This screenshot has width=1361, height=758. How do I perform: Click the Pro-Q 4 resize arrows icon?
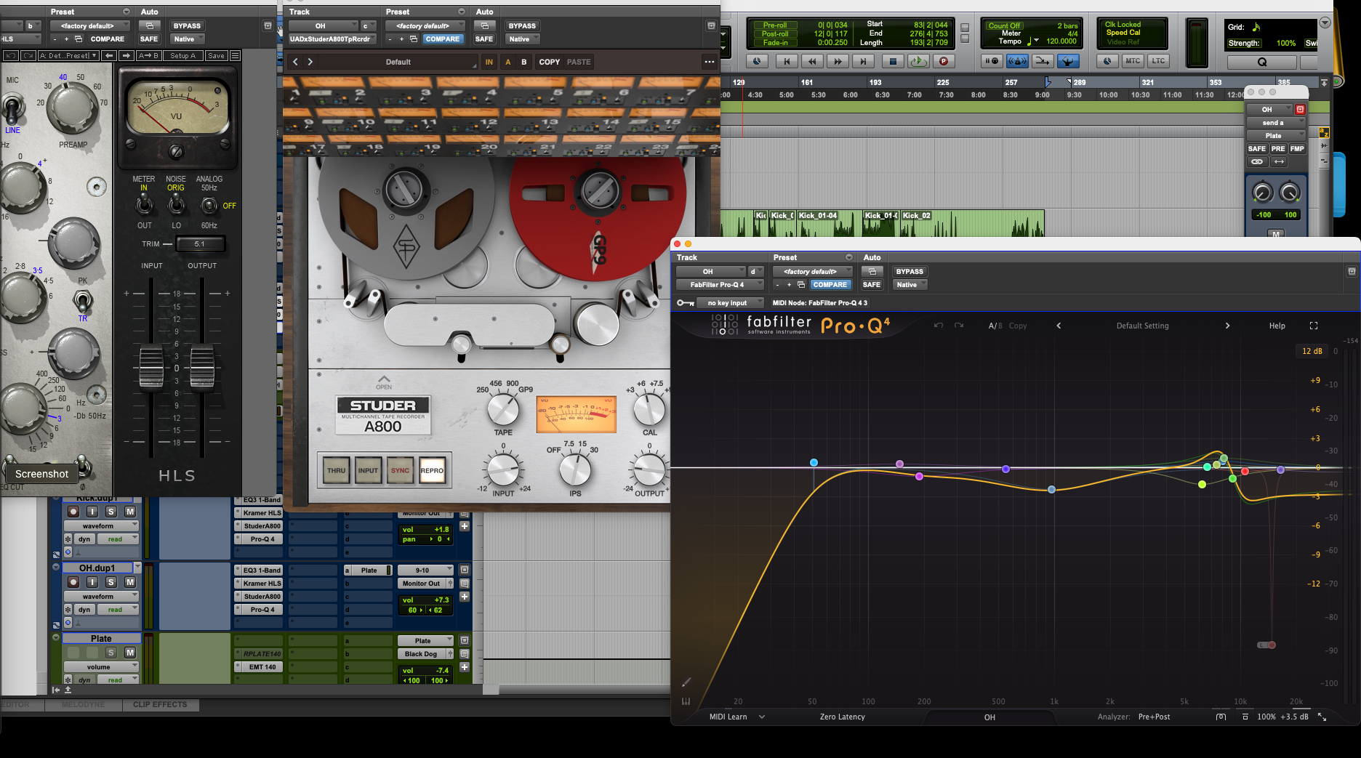pos(1322,717)
